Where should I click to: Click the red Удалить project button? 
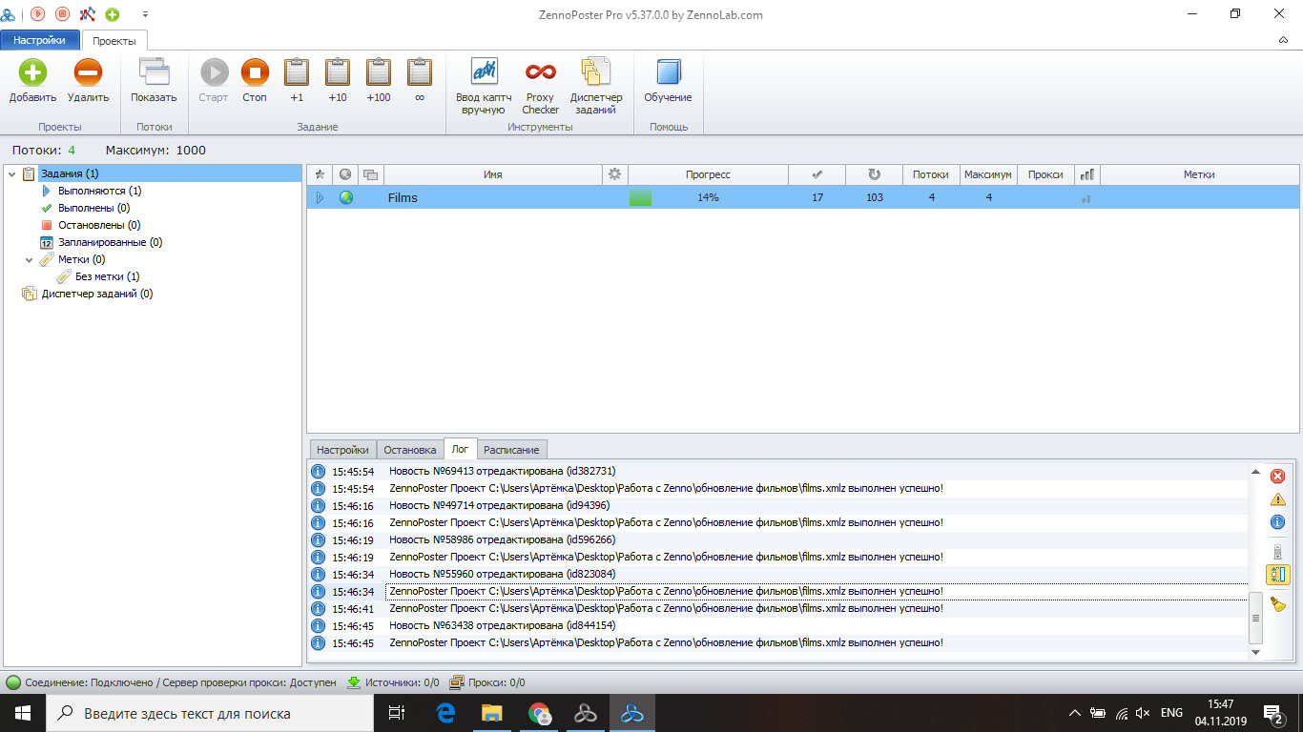tap(88, 80)
